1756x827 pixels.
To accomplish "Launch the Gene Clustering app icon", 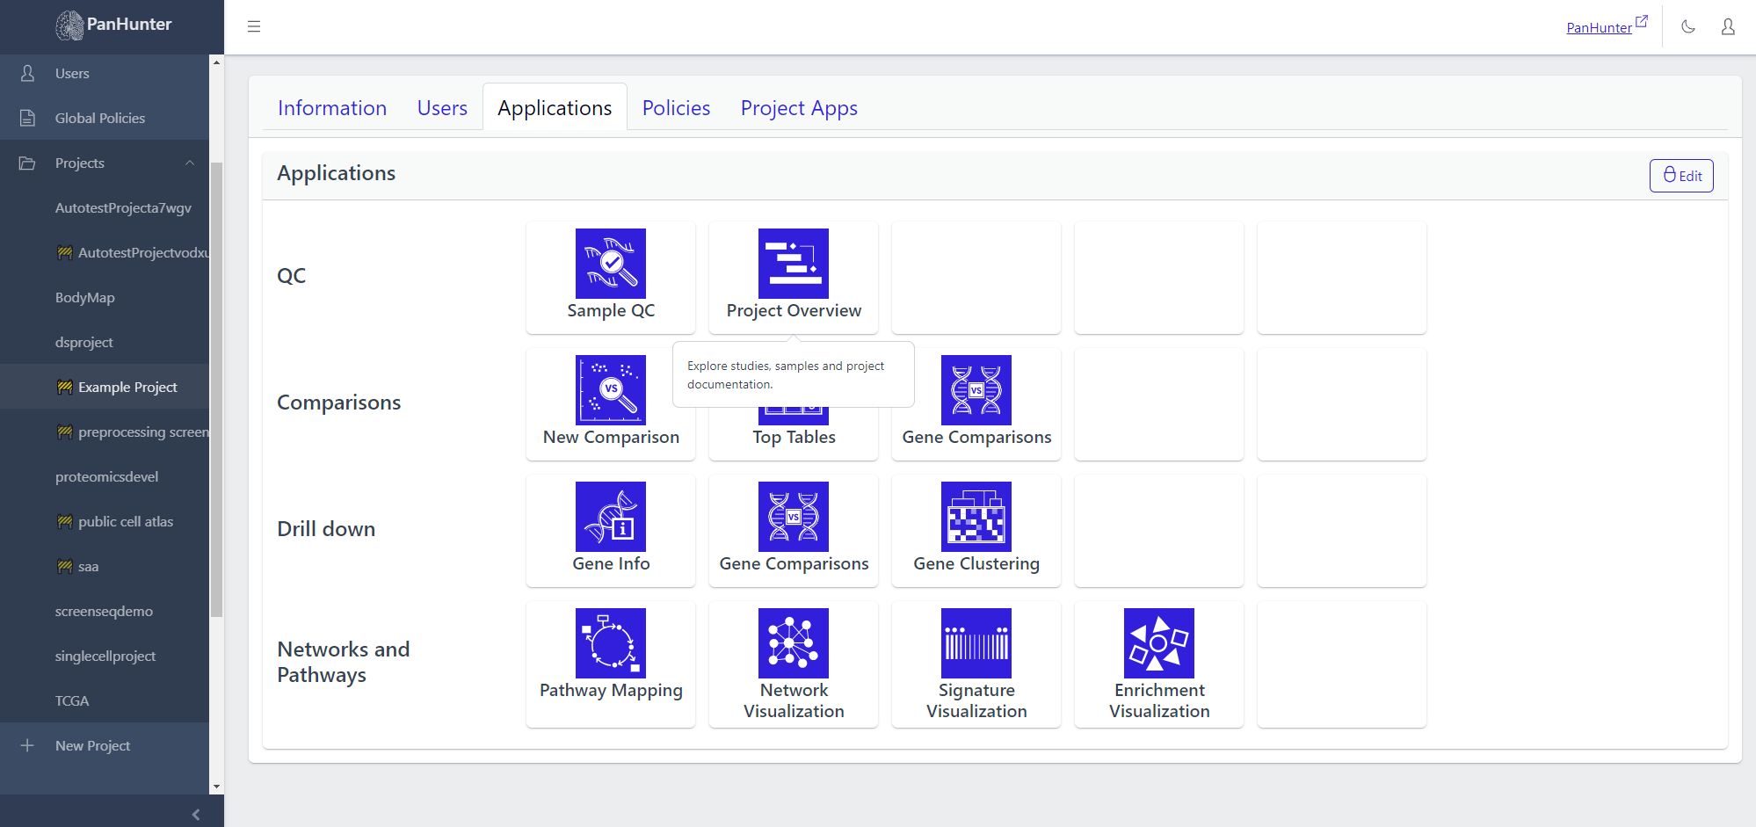I will click(x=976, y=517).
